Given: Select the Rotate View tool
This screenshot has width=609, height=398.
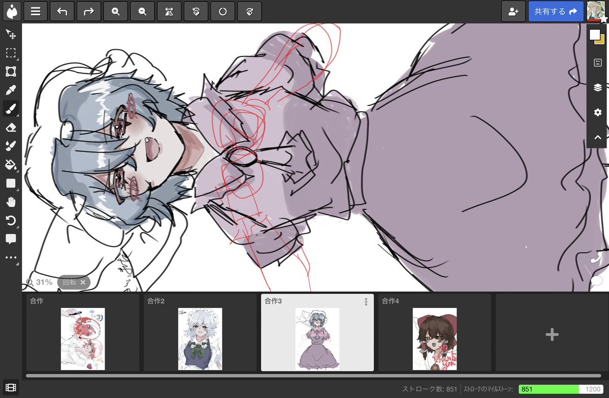Looking at the screenshot, I should [11, 221].
